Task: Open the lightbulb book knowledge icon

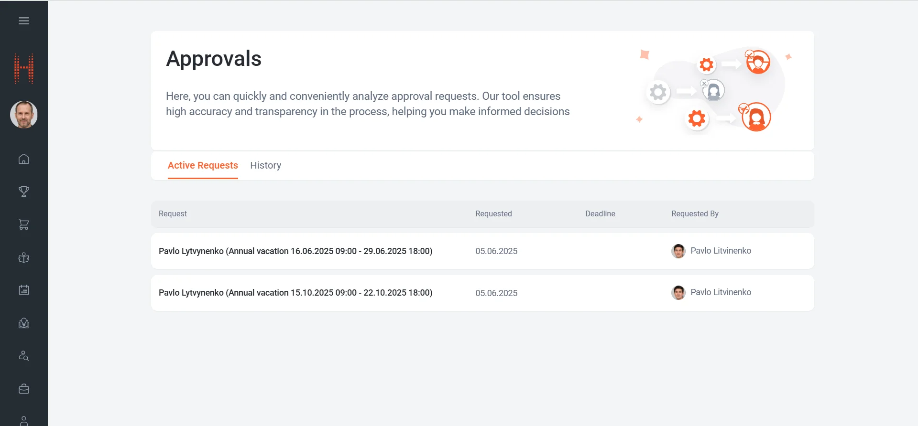Action: [x=24, y=323]
